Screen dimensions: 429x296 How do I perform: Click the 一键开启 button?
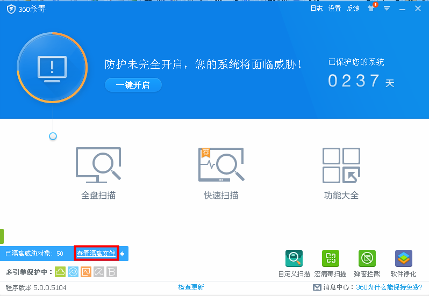(x=133, y=85)
